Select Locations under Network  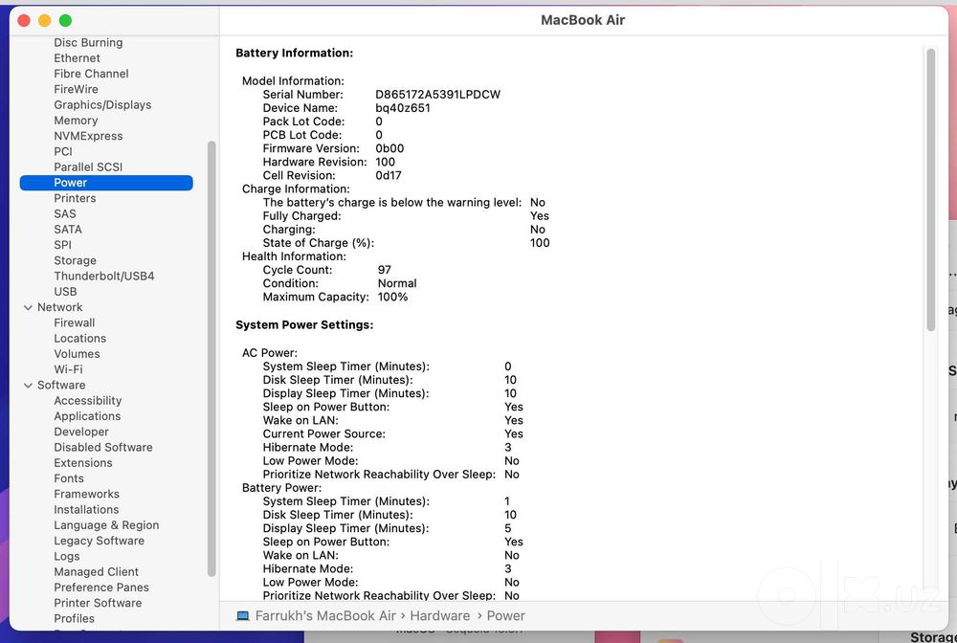tap(80, 339)
